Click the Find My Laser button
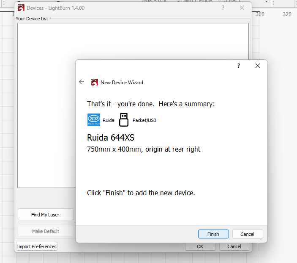The height and width of the screenshot is (263, 297). (46, 215)
